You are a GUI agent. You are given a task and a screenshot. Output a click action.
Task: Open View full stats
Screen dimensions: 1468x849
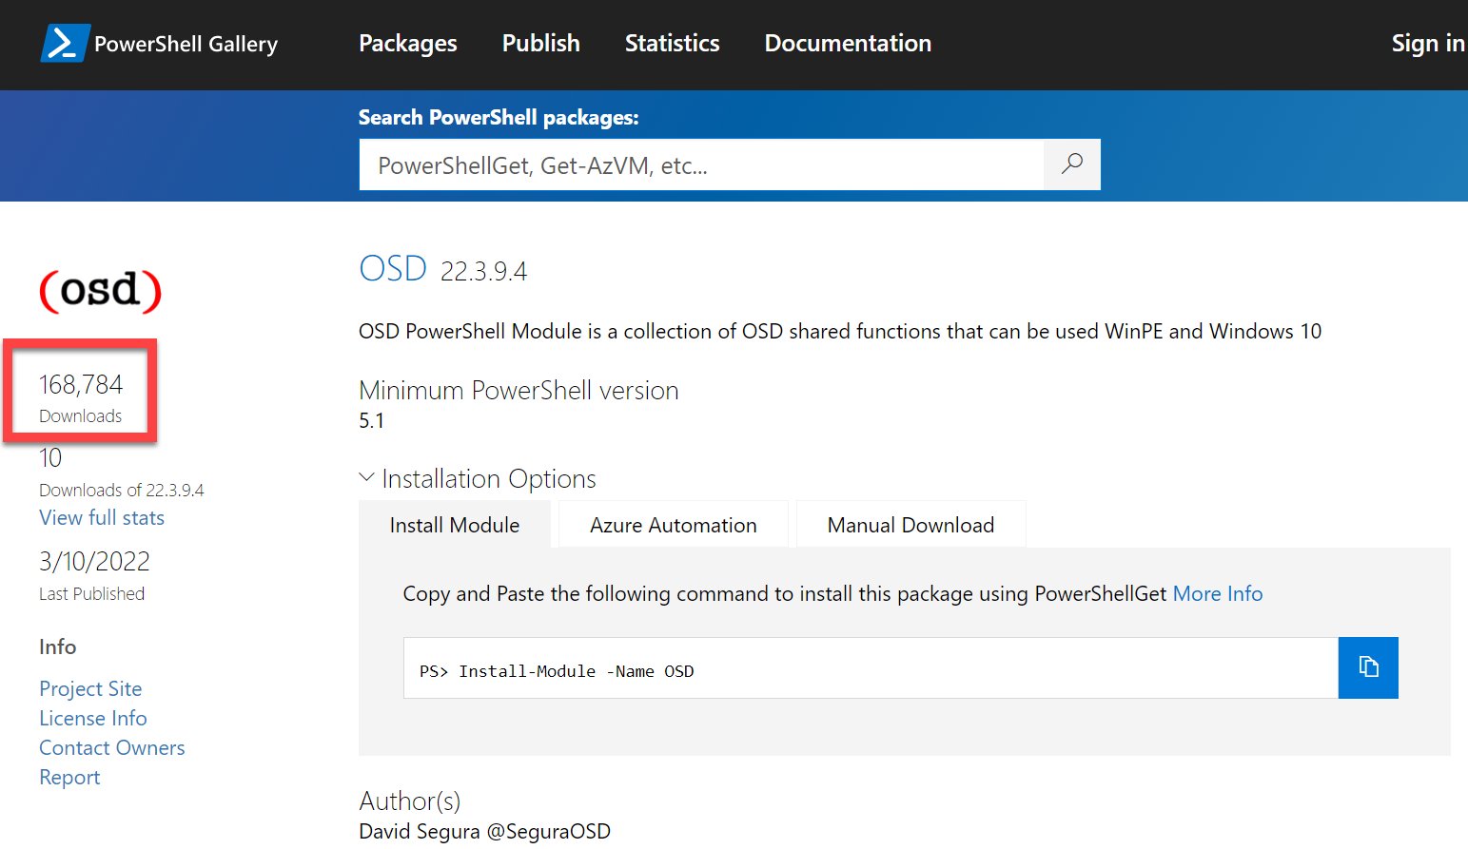coord(102,517)
